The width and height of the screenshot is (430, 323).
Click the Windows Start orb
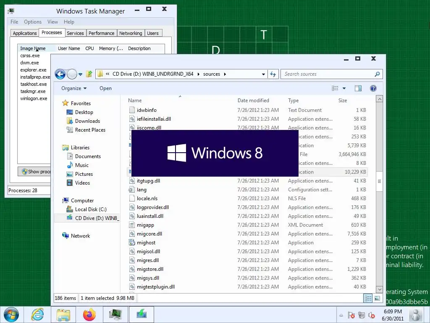tap(11, 315)
